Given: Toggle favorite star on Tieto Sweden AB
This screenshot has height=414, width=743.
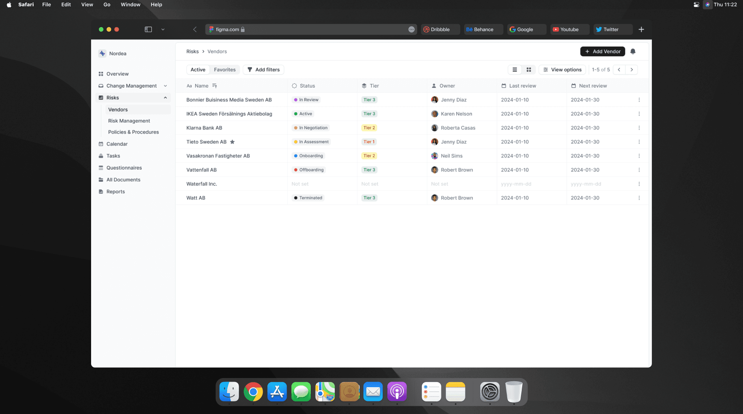Looking at the screenshot, I should click(232, 142).
